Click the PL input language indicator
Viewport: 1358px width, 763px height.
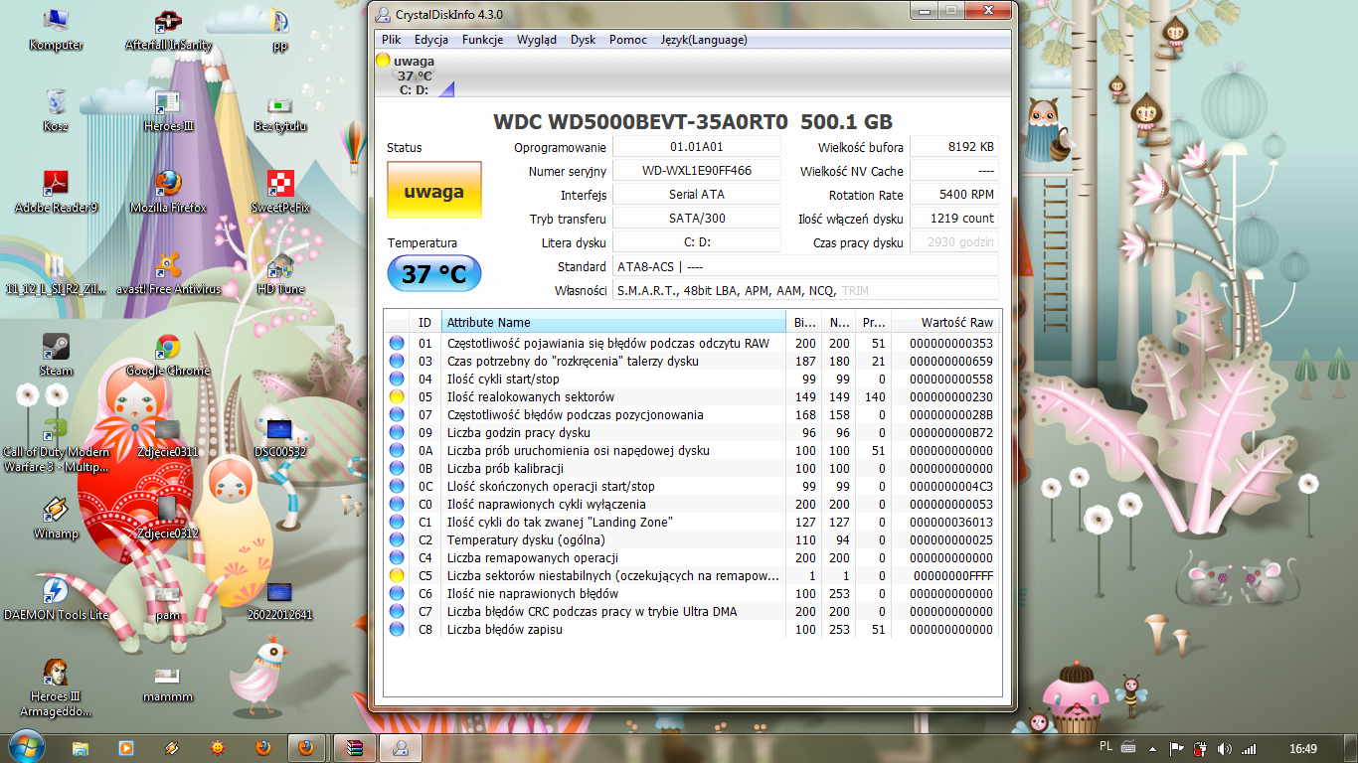click(x=1106, y=747)
